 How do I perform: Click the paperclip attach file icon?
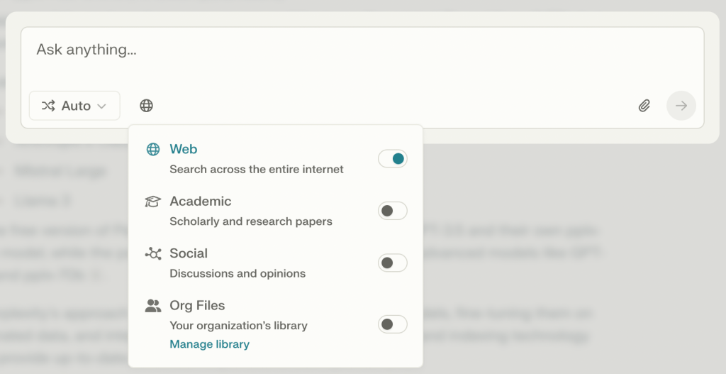(644, 106)
